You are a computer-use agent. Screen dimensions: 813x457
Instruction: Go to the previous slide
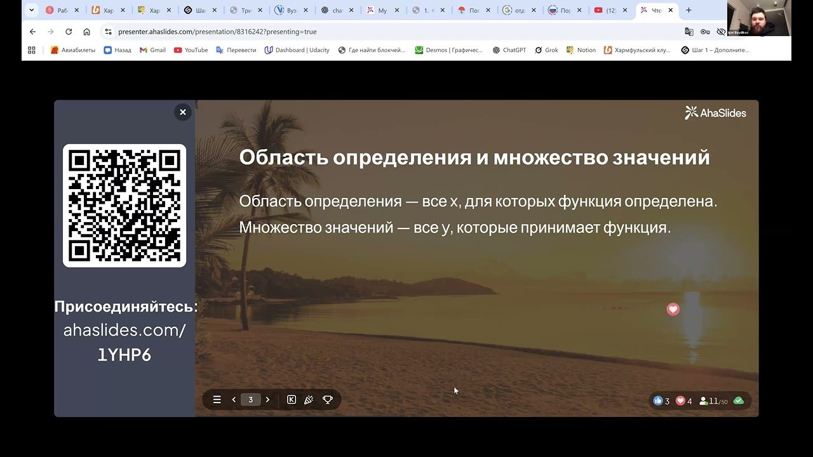pyautogui.click(x=234, y=400)
